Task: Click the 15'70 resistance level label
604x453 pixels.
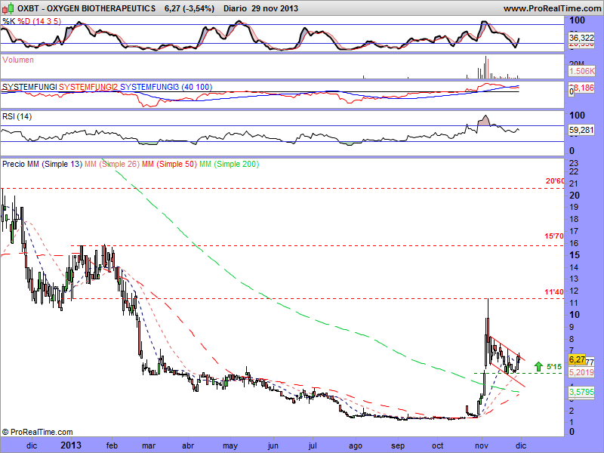Action: [554, 236]
